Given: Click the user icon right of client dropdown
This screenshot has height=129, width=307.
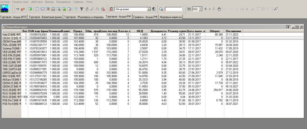Looking at the screenshot, I should tap(154, 9).
